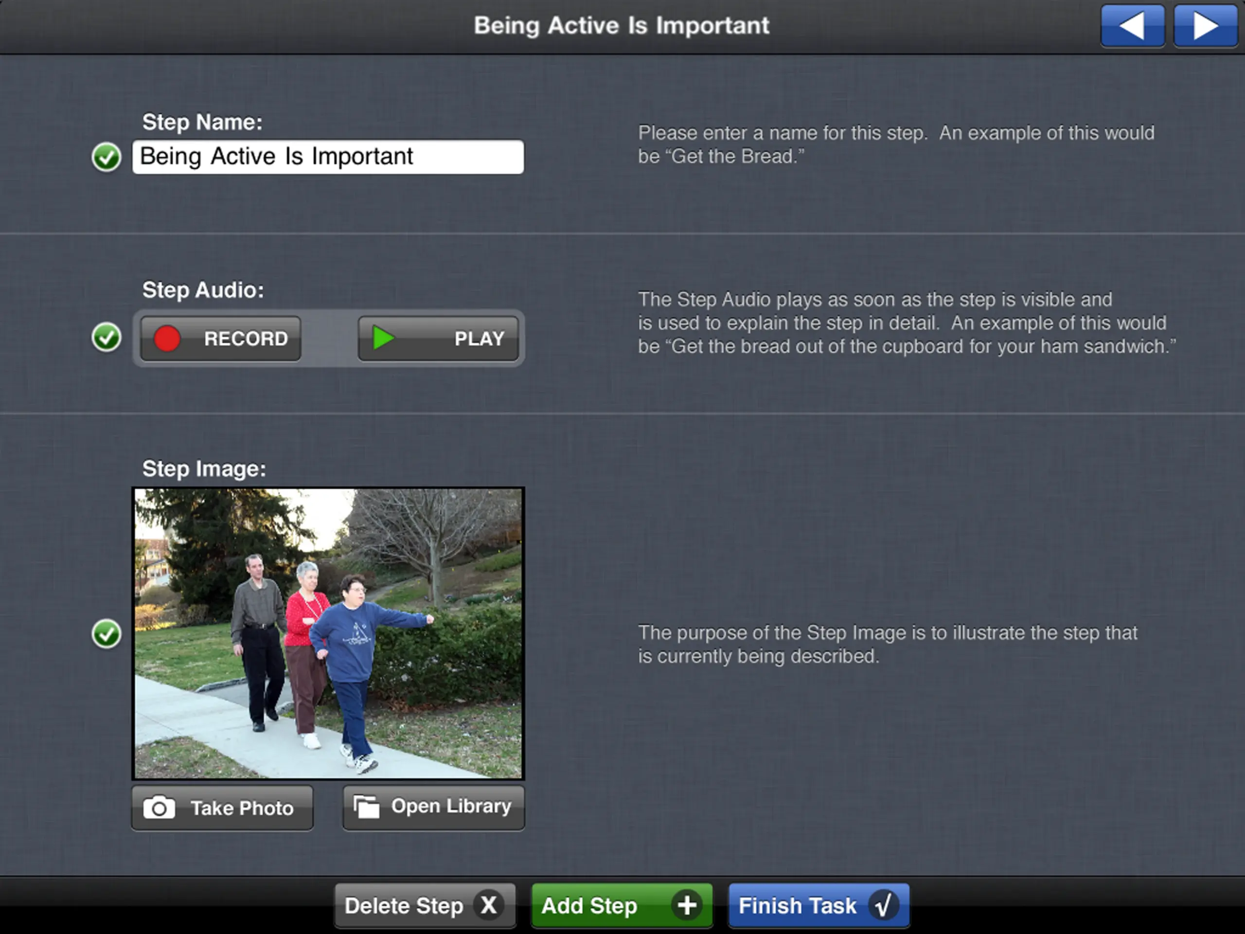Play the recorded step audio

[x=438, y=339]
